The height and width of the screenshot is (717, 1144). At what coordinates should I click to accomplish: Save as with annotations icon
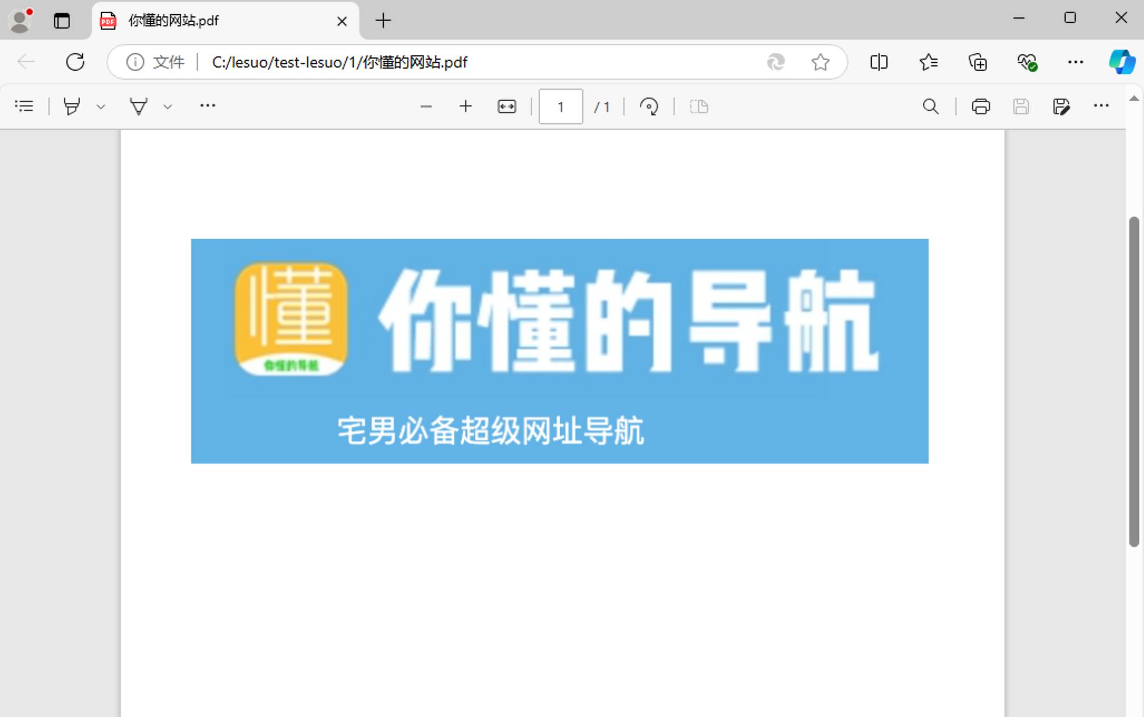1061,106
